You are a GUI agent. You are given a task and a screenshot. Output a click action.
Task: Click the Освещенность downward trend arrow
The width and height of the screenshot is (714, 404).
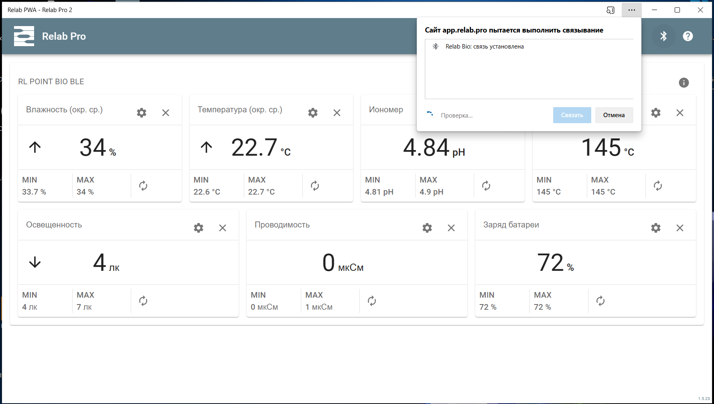pyautogui.click(x=35, y=262)
